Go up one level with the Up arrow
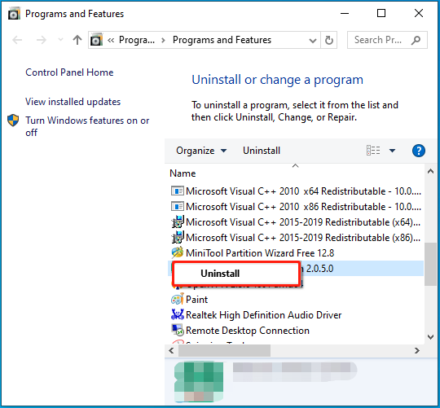This screenshot has width=440, height=408. [77, 40]
